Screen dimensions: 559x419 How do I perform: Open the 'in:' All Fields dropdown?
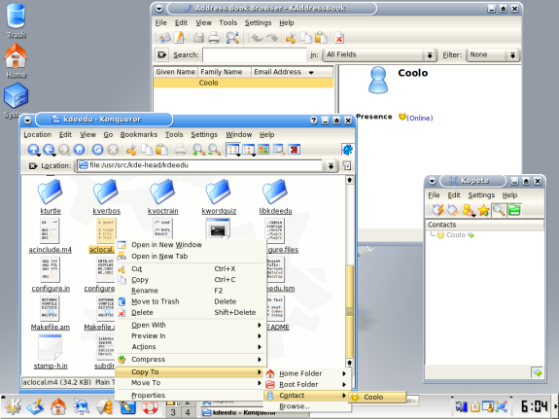pyautogui.click(x=380, y=54)
